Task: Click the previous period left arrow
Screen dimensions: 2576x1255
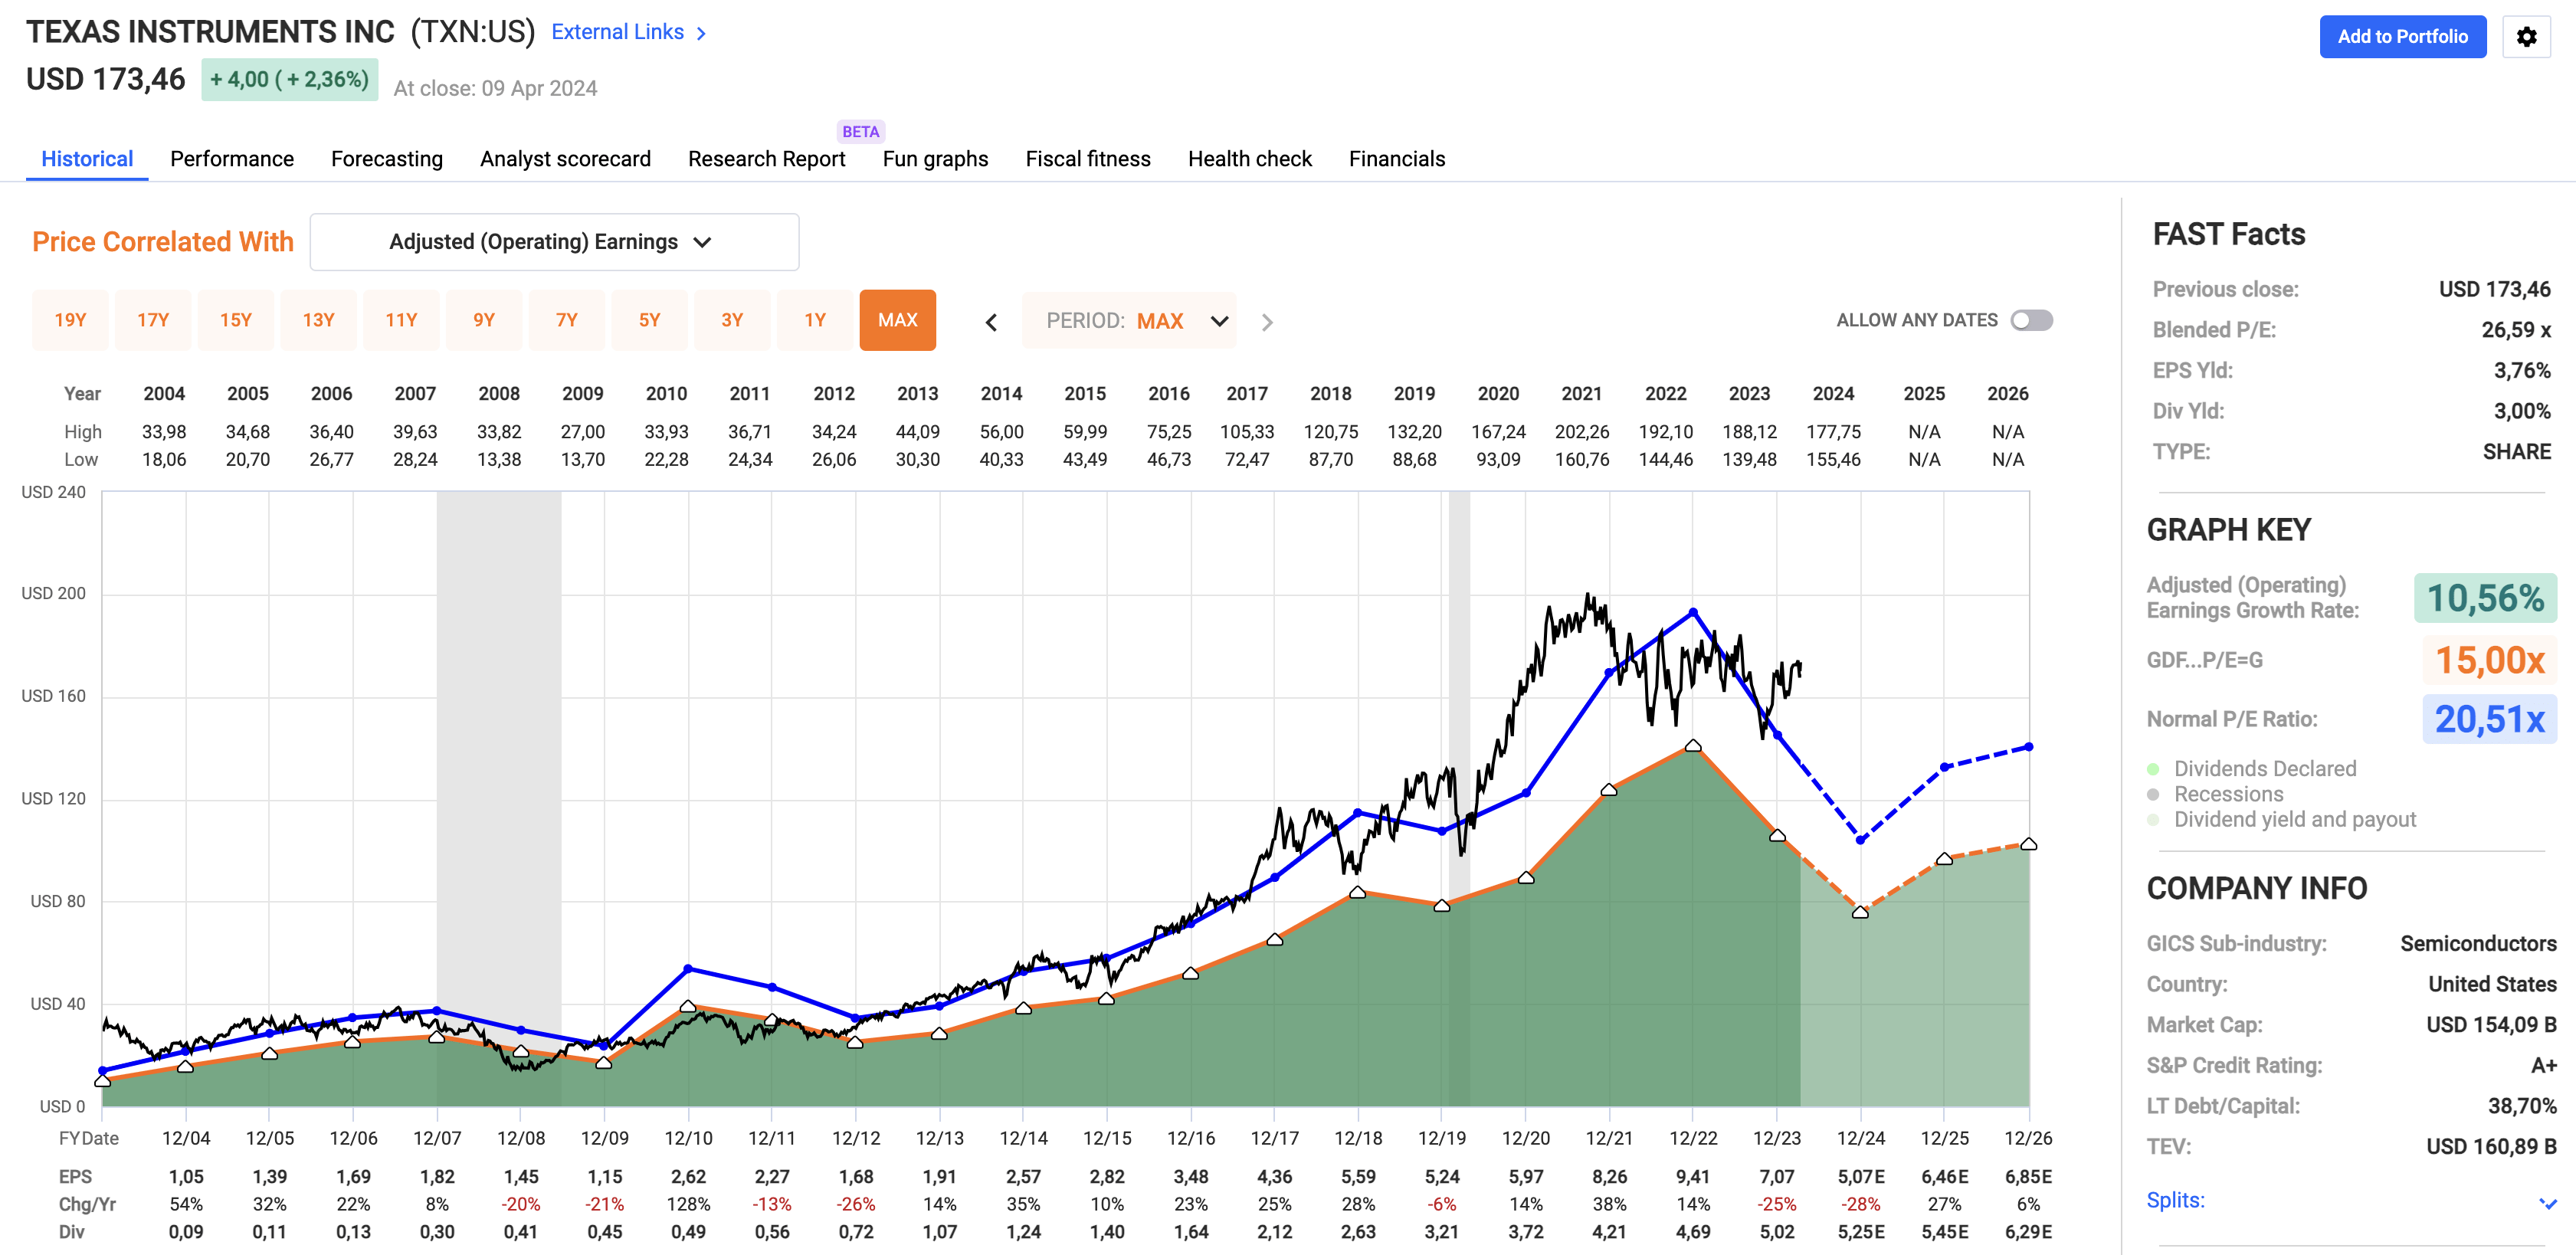Action: 991,322
